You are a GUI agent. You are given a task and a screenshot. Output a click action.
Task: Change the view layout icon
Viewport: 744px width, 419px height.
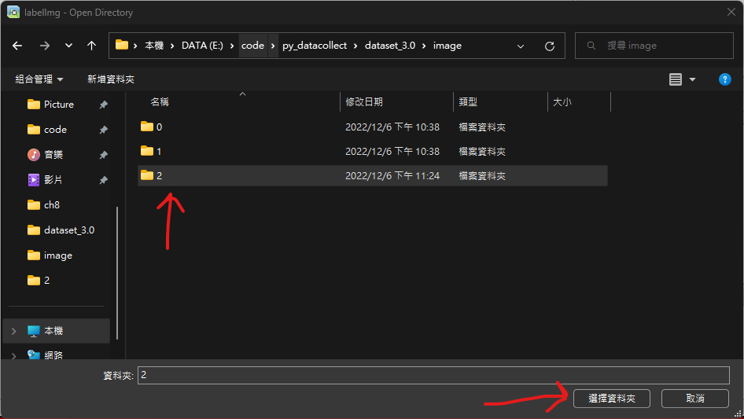(x=675, y=79)
